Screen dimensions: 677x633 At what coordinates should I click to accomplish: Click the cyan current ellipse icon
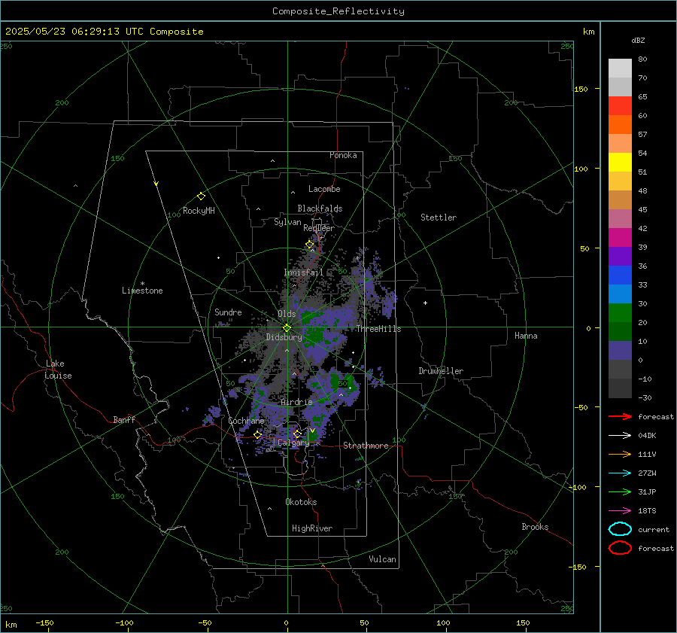[x=620, y=529]
